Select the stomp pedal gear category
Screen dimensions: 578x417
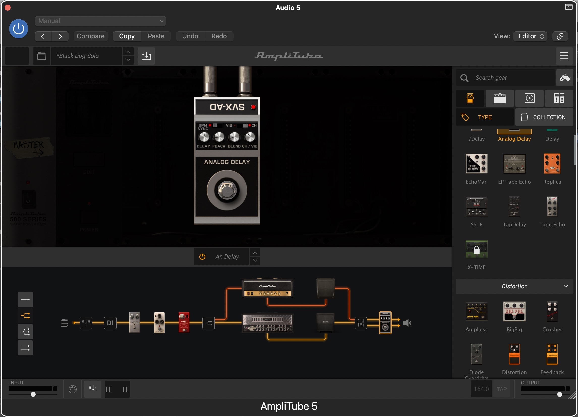coord(470,98)
